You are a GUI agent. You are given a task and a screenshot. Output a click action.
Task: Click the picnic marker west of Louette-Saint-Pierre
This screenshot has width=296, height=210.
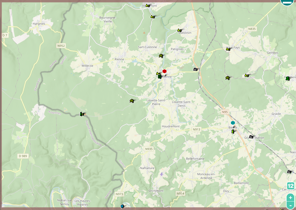click(131, 101)
